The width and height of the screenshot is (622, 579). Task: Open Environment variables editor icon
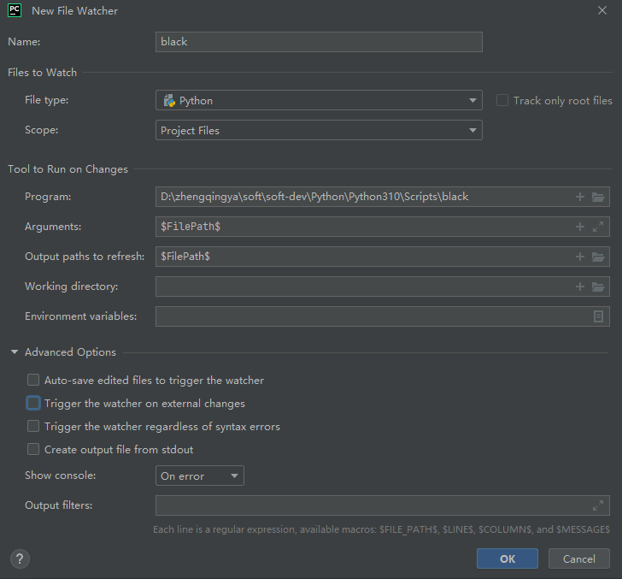tap(598, 316)
